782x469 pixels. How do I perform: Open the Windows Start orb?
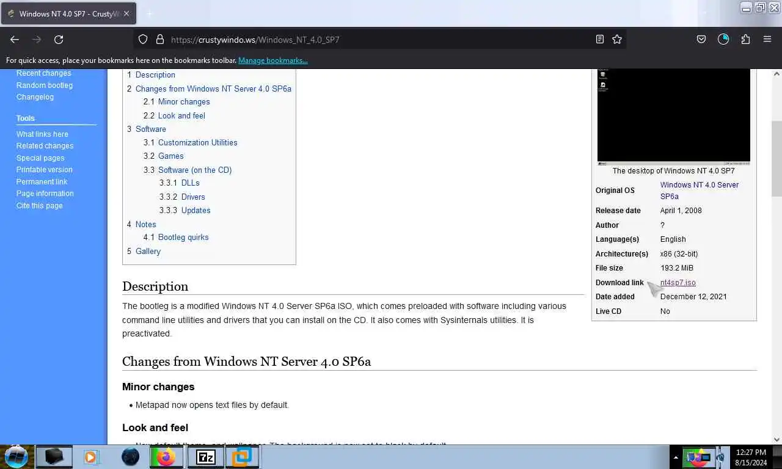pyautogui.click(x=16, y=456)
